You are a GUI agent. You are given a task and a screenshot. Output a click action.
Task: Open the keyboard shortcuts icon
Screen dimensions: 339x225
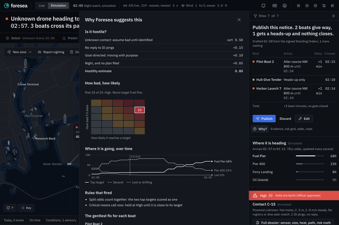tap(275, 5)
